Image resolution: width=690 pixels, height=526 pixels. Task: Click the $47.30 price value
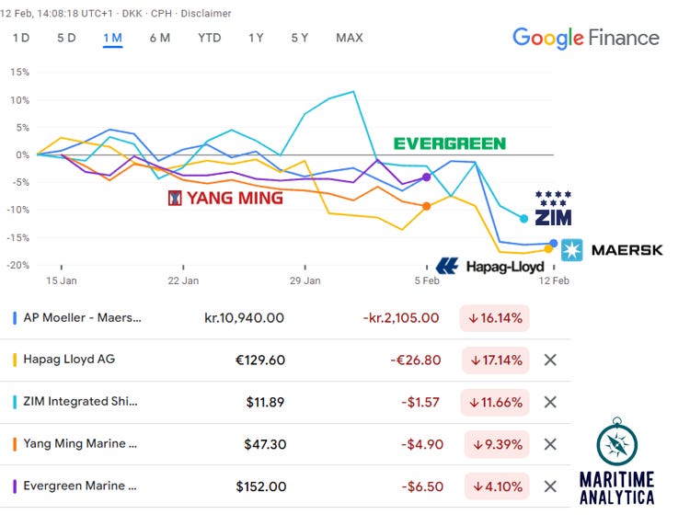265,444
